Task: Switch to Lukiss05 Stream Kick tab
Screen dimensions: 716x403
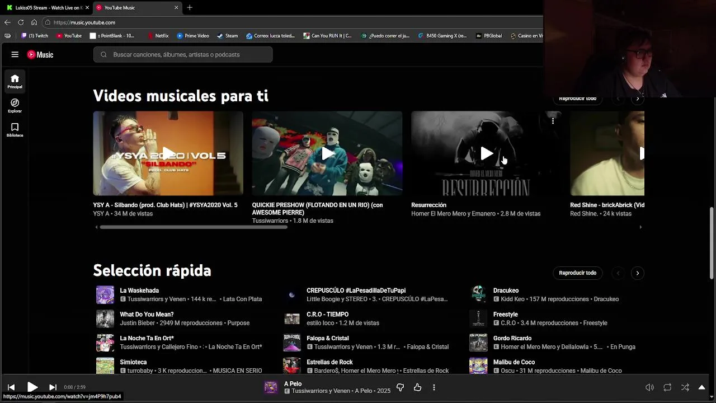Action: coord(47,8)
